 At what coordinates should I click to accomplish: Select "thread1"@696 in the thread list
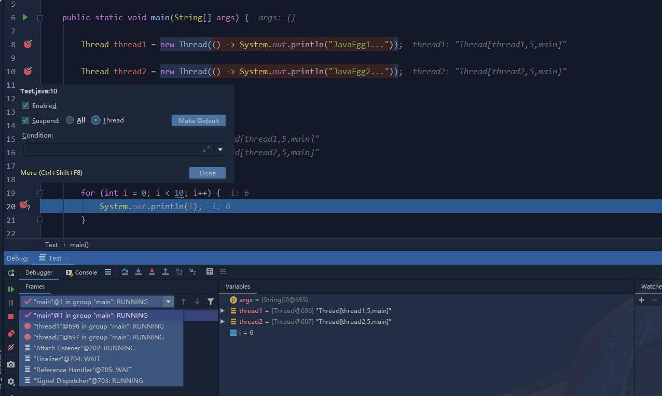point(101,326)
